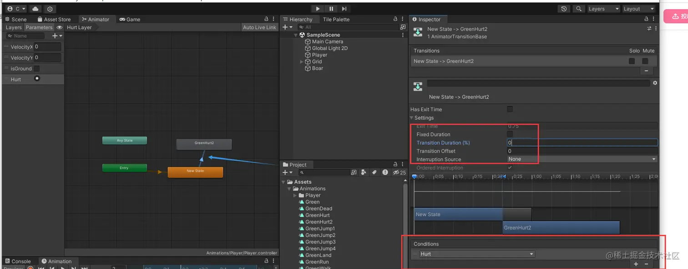688x269 pixels.
Task: Switch to the Scene tab
Action: [x=16, y=19]
